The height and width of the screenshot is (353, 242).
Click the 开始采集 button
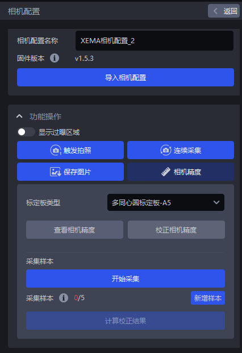[126, 279]
